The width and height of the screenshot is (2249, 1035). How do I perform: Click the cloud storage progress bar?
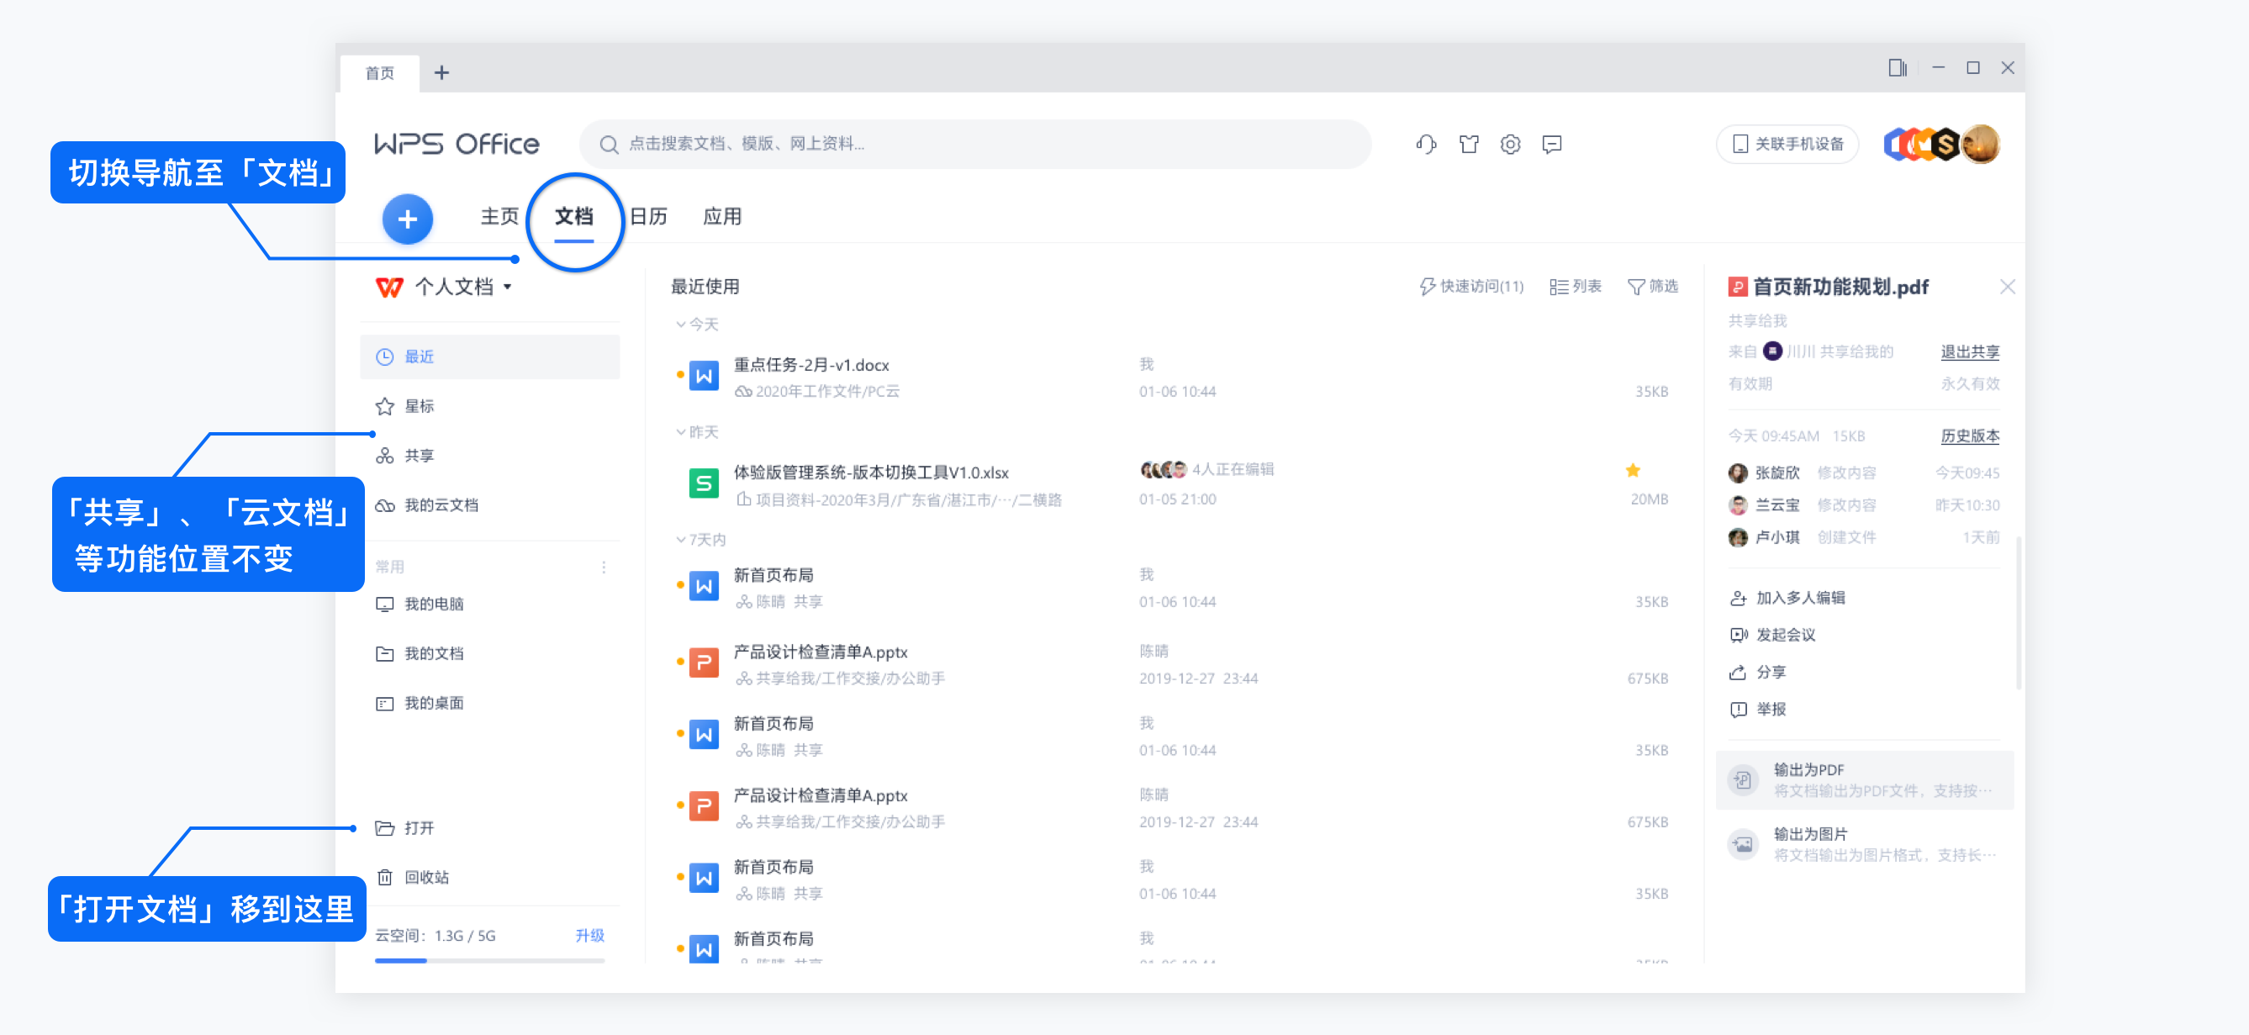[x=489, y=961]
